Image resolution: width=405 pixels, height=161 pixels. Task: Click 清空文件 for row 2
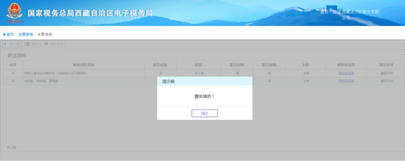pyautogui.click(x=386, y=81)
